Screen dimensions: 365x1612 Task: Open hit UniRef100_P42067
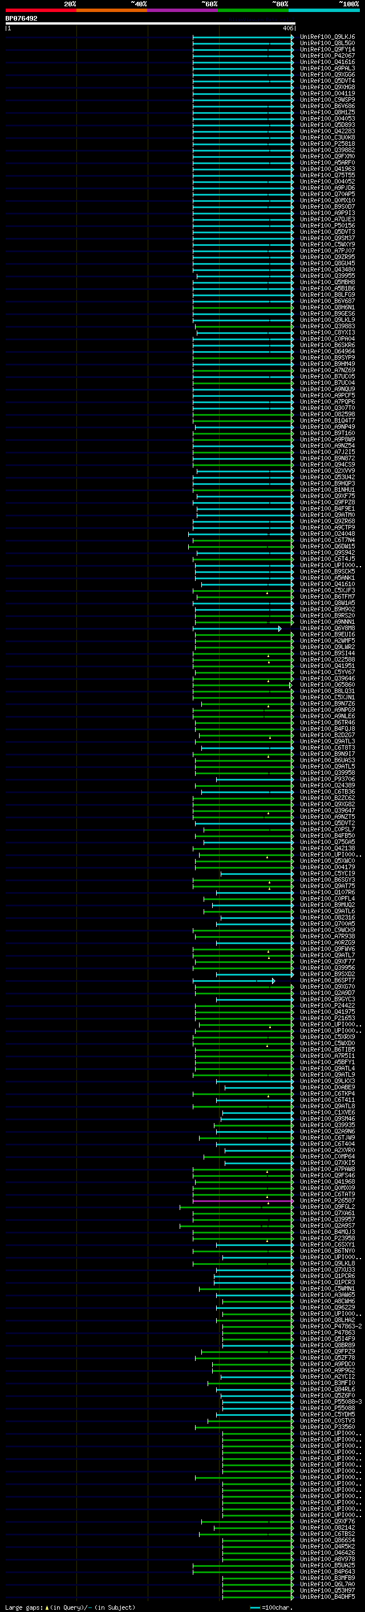tap(327, 55)
